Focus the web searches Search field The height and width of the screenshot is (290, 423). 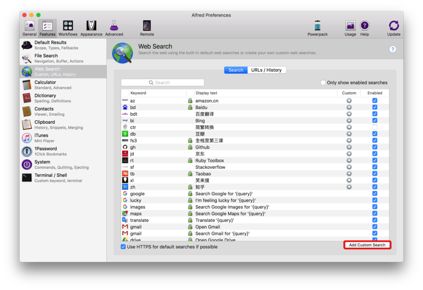(x=162, y=83)
